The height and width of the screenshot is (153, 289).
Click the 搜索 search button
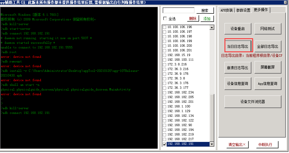point(205,11)
